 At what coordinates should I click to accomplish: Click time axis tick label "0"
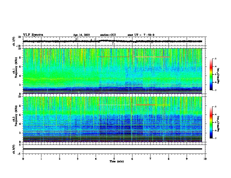pos(23,159)
